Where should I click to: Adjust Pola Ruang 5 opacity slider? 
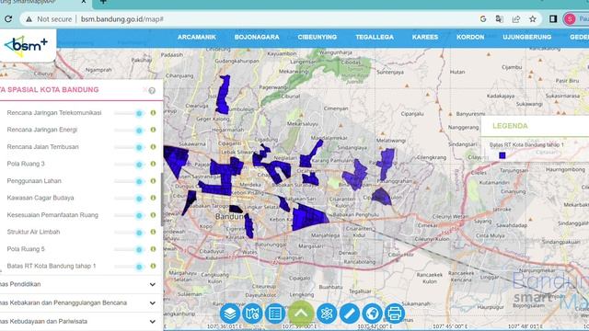(x=129, y=249)
